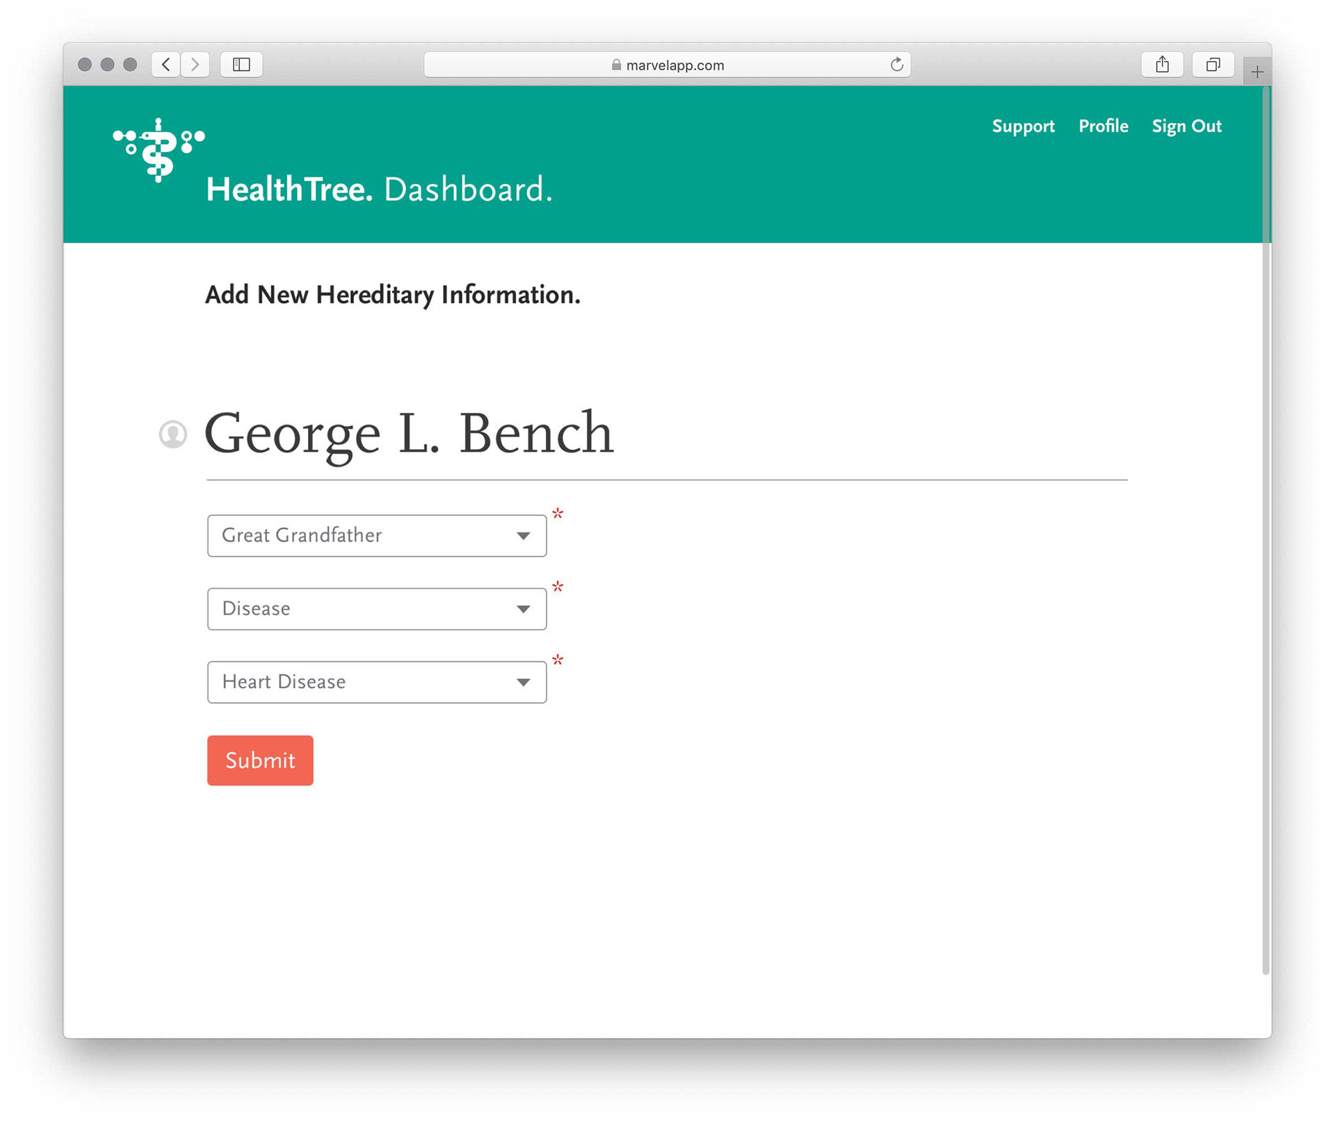Open the Great Grandfather relation dropdown
Screen dimensions: 1335x1122
pos(377,536)
